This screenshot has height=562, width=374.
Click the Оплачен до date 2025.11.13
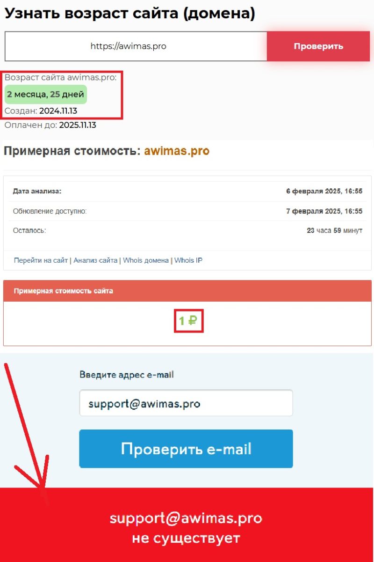(x=78, y=125)
